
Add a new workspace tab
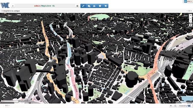coord(171,106)
